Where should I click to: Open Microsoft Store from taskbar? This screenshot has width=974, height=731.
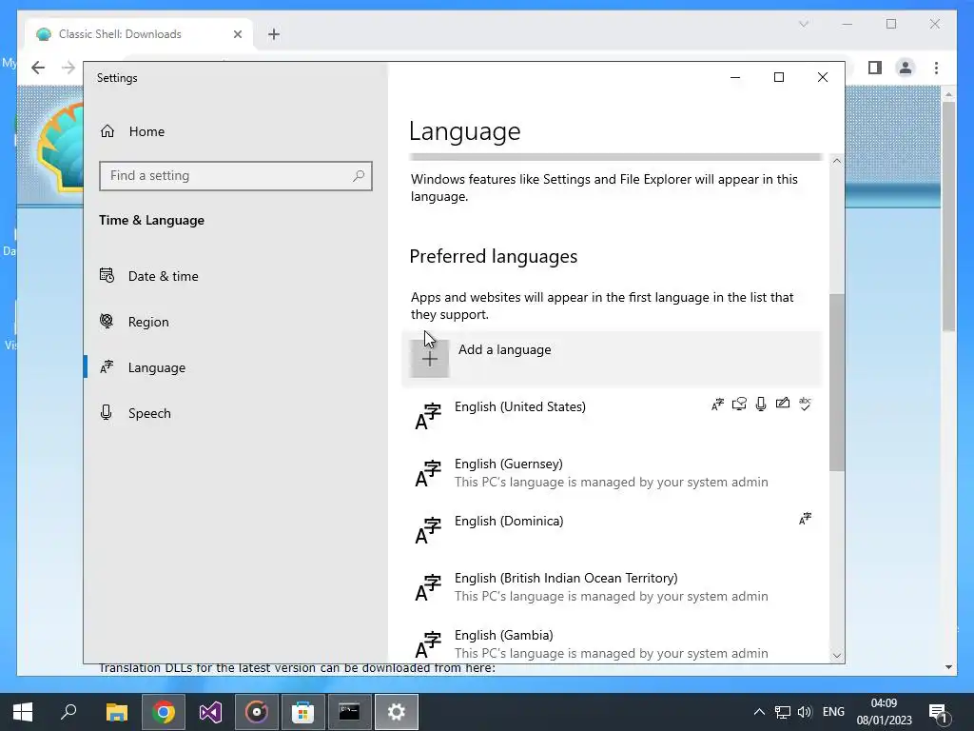302,712
